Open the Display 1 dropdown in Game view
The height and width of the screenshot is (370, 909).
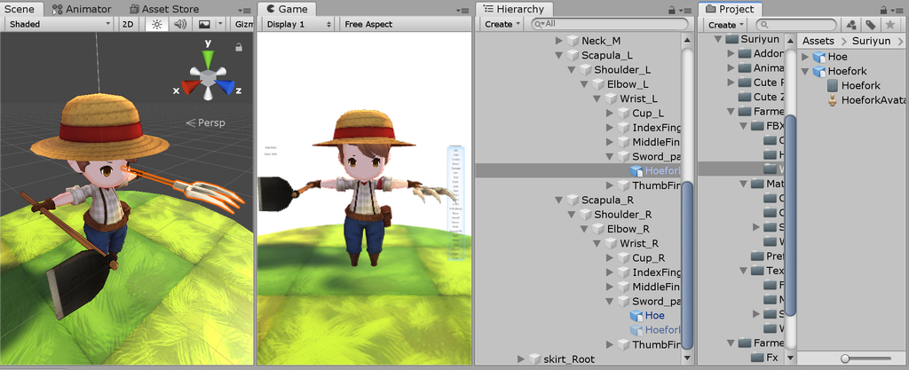298,24
